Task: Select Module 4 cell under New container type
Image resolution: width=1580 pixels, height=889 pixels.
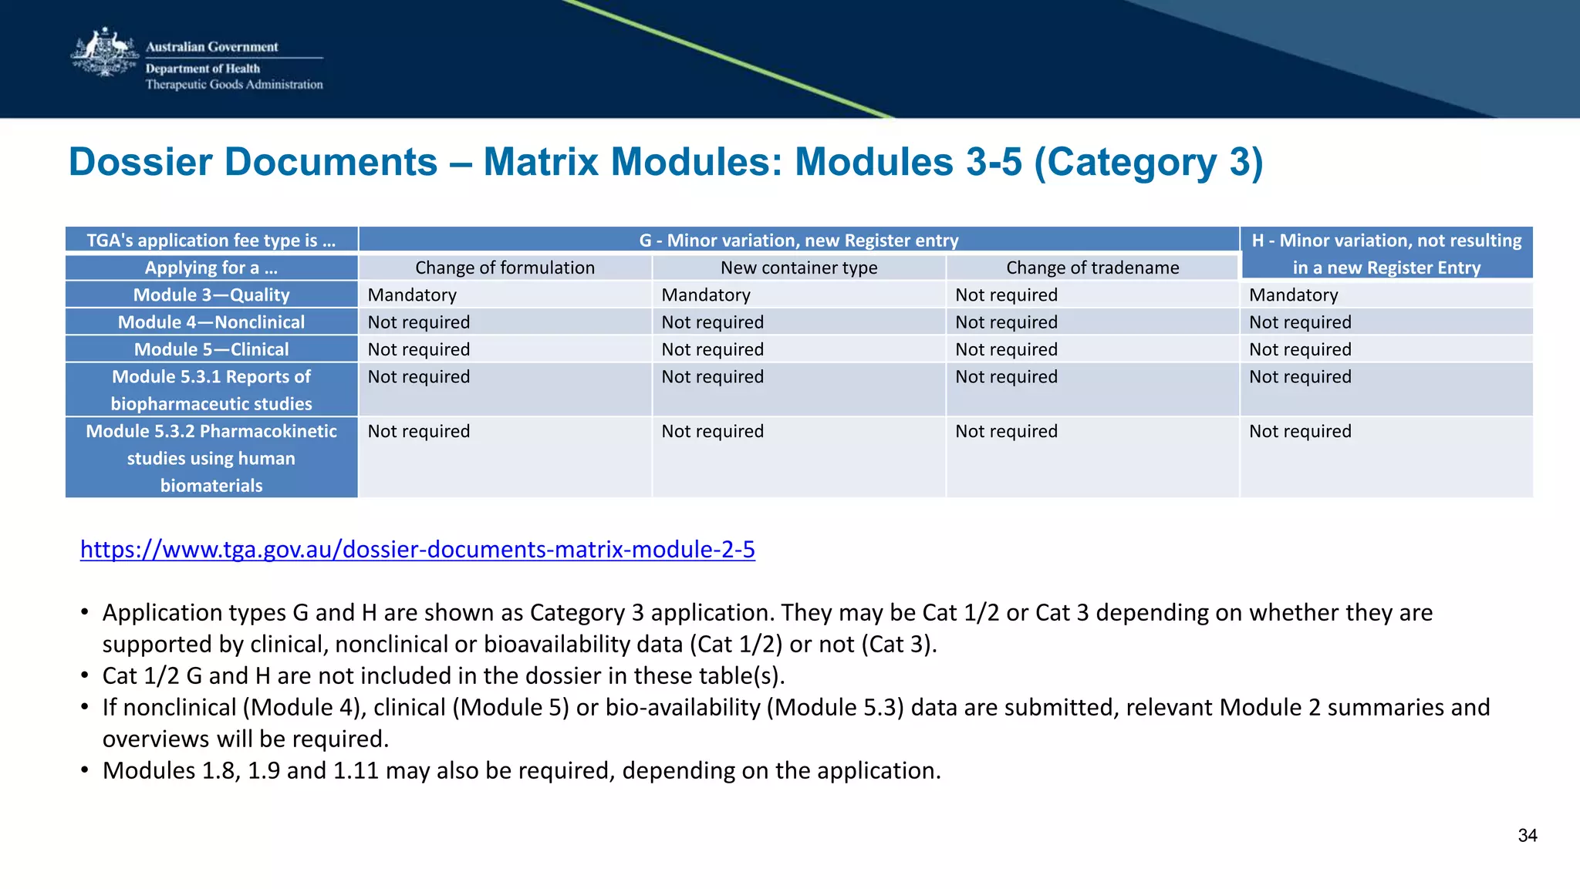Action: [x=799, y=322]
